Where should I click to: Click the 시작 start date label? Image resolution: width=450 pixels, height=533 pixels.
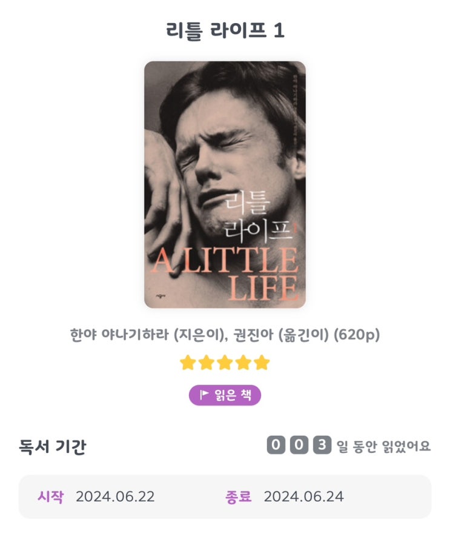coord(51,497)
